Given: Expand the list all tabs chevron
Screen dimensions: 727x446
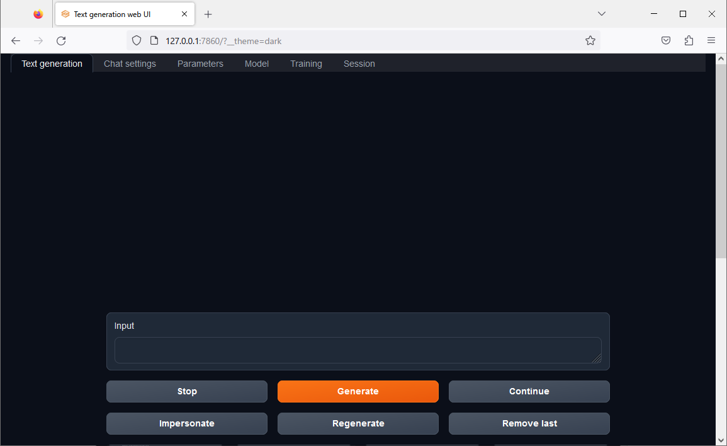Looking at the screenshot, I should point(602,14).
